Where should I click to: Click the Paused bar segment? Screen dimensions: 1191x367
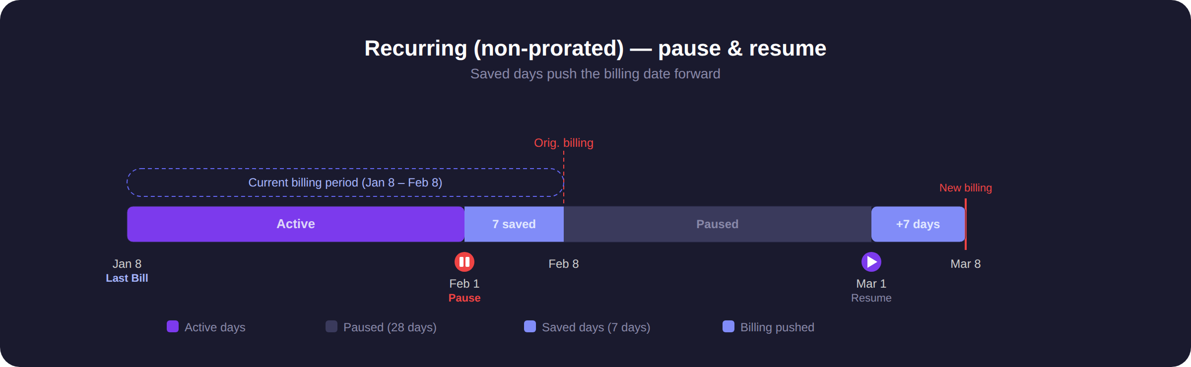coord(718,224)
